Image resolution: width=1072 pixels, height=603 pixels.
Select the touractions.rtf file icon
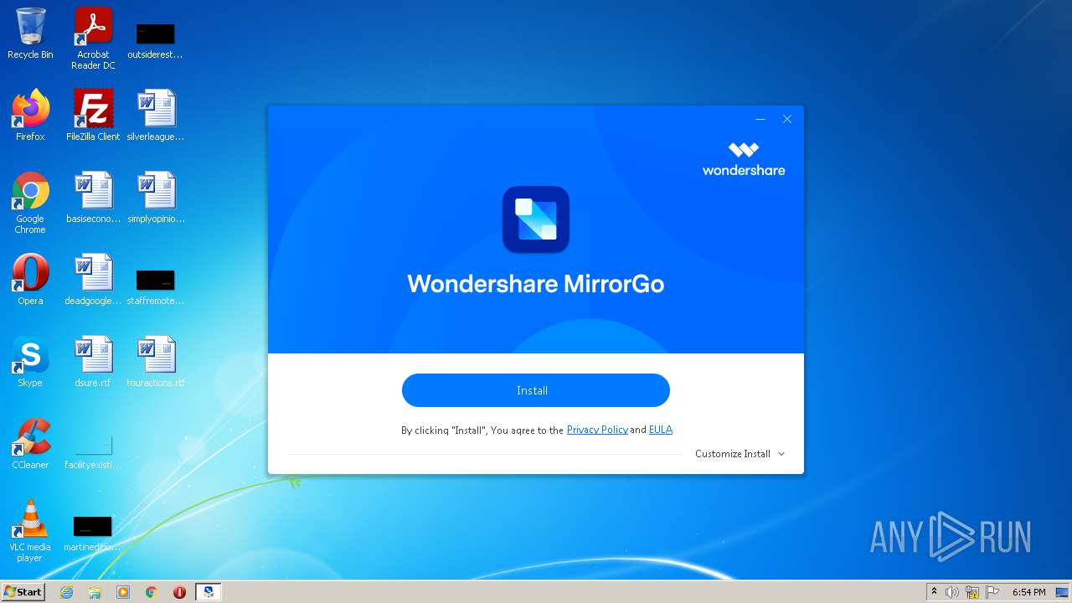(x=156, y=362)
